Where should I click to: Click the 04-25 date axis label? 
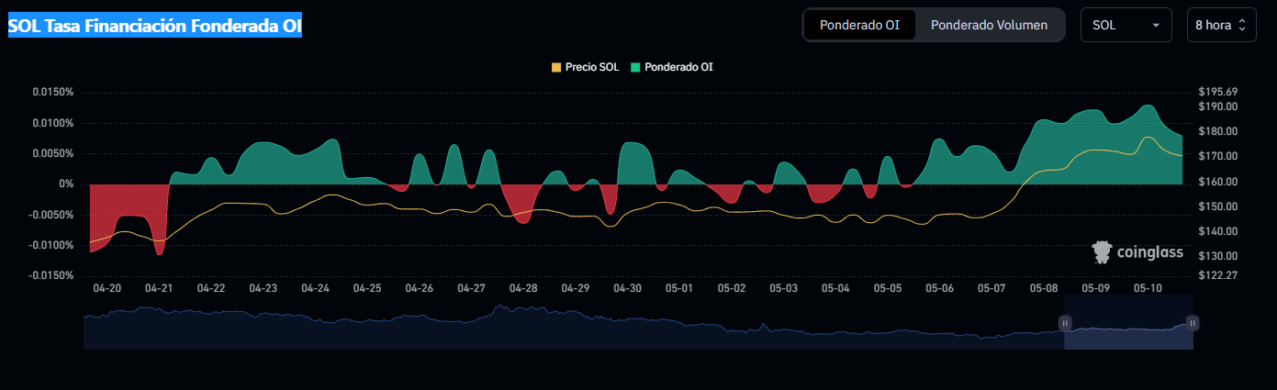[x=367, y=288]
